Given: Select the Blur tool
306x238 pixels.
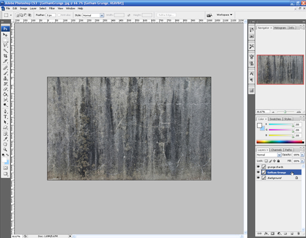Looking at the screenshot, I should point(6,100).
